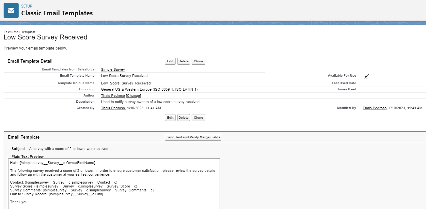This screenshot has height=209, width=426.
Task: Click the lower Edit button
Action: (x=170, y=118)
